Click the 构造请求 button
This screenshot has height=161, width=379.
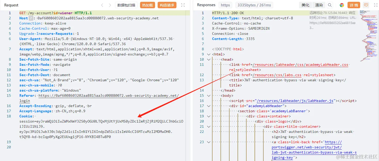coord(167,5)
